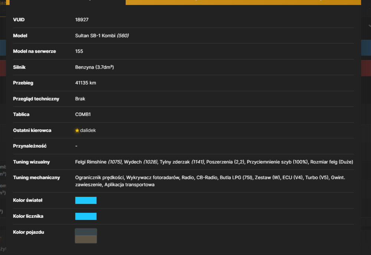
Task: Click the Przebieg row label
Action: (x=23, y=83)
